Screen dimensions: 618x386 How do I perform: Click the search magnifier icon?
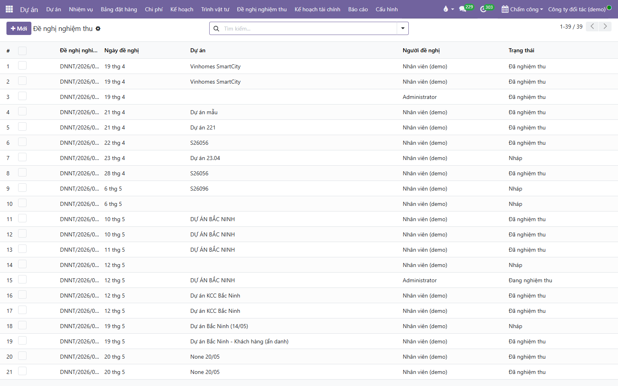coord(216,29)
